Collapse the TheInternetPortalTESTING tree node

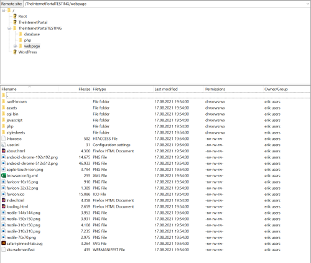click(9, 28)
